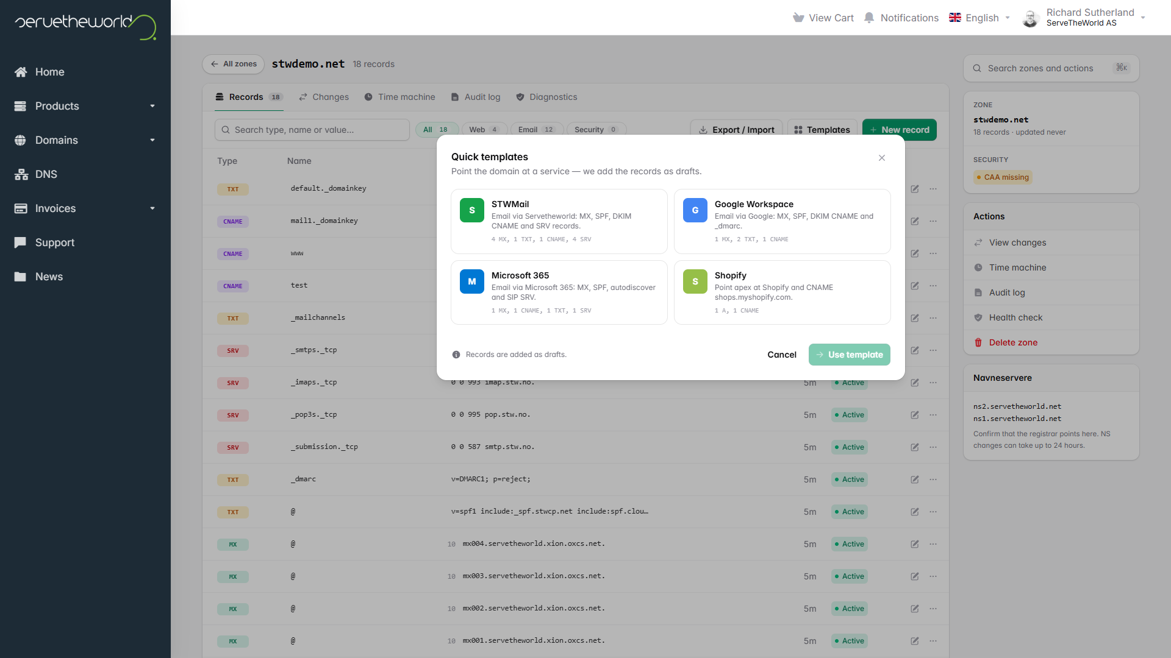1171x658 pixels.
Task: Open more options for mail1._domainkey record
Action: click(x=933, y=221)
